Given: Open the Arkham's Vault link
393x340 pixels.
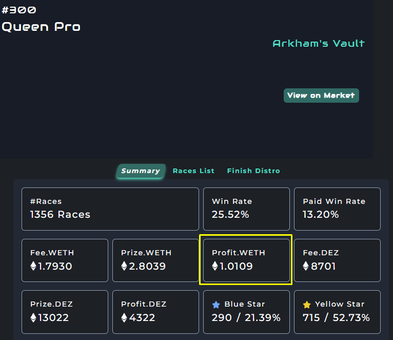Looking at the screenshot, I should pyautogui.click(x=319, y=44).
